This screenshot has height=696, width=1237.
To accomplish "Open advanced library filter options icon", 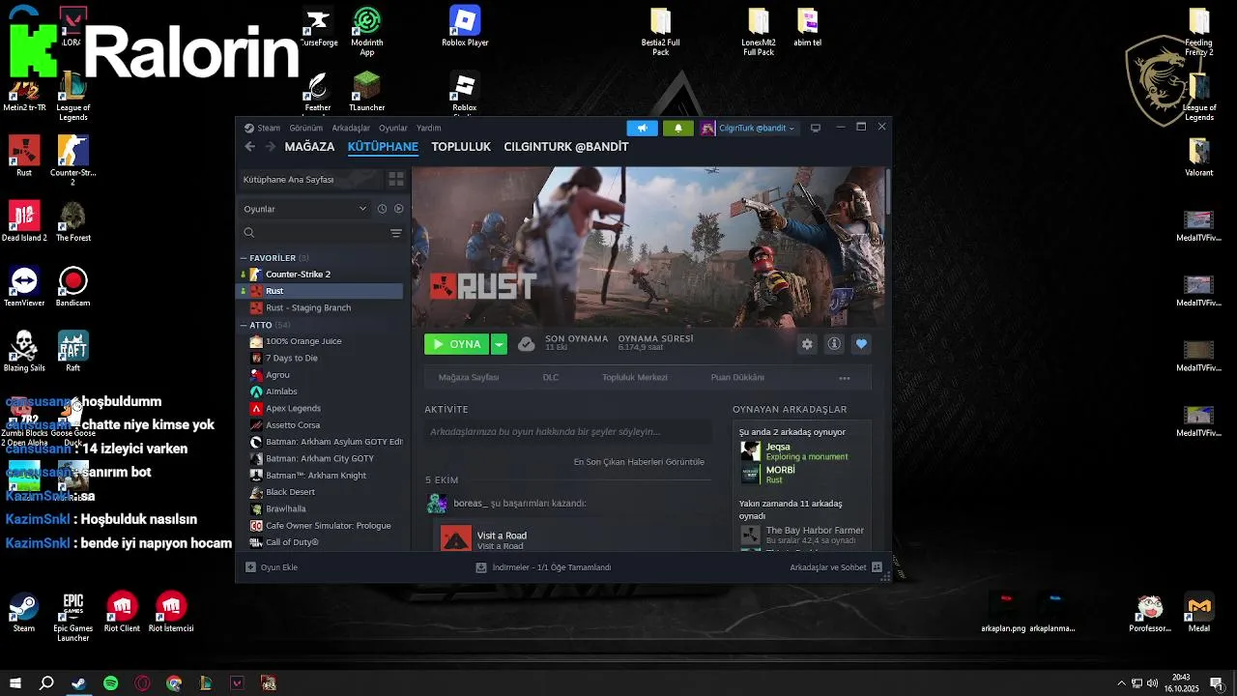I will click(395, 233).
